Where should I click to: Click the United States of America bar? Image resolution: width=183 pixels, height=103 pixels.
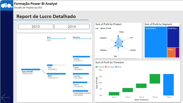point(82,91)
